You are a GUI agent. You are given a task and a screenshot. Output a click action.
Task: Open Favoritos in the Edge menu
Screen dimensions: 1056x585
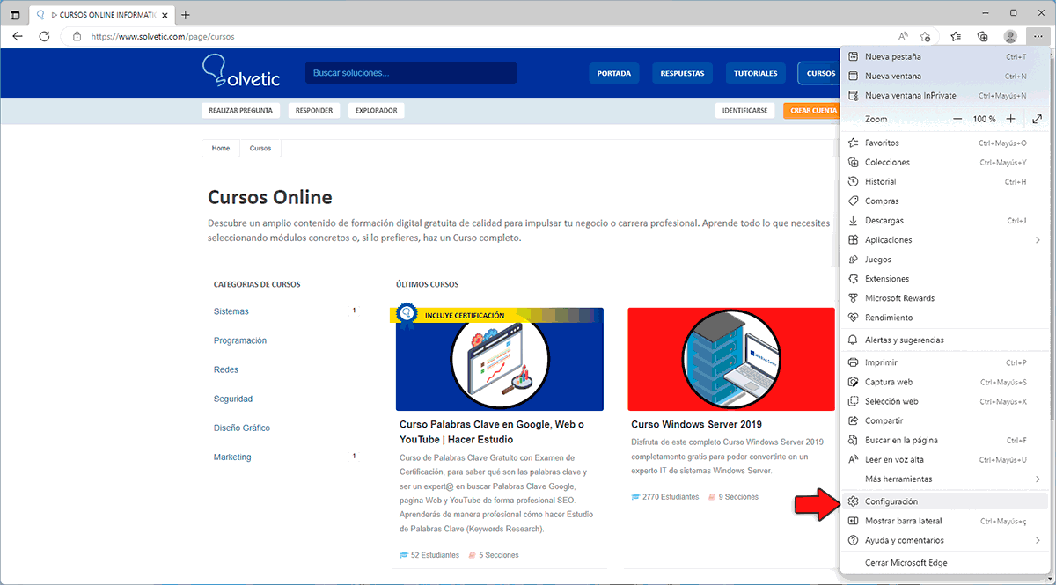click(944, 143)
